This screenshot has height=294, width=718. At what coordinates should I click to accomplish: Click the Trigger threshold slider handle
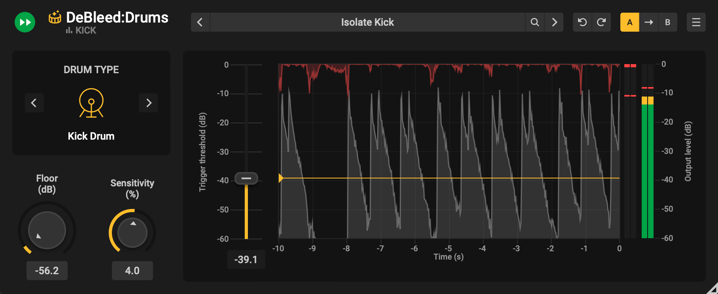point(246,178)
